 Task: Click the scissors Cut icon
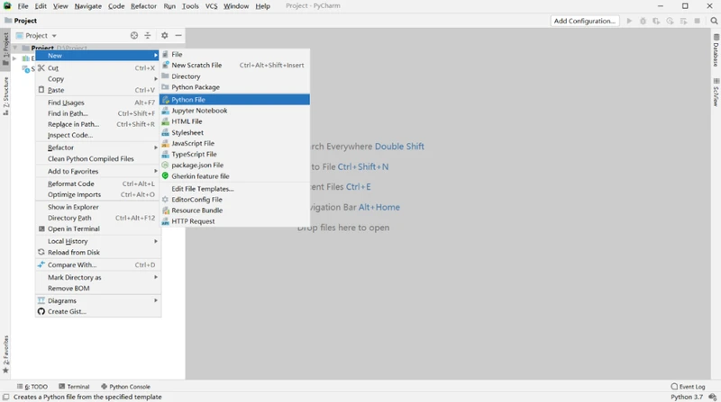pos(41,68)
